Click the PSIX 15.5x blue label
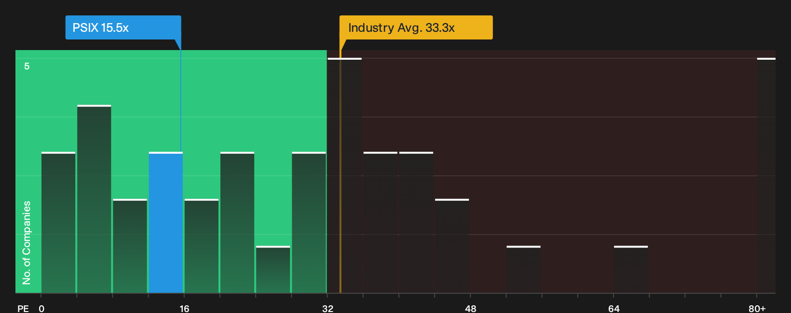Viewport: 791px width, 313px height. [x=123, y=27]
